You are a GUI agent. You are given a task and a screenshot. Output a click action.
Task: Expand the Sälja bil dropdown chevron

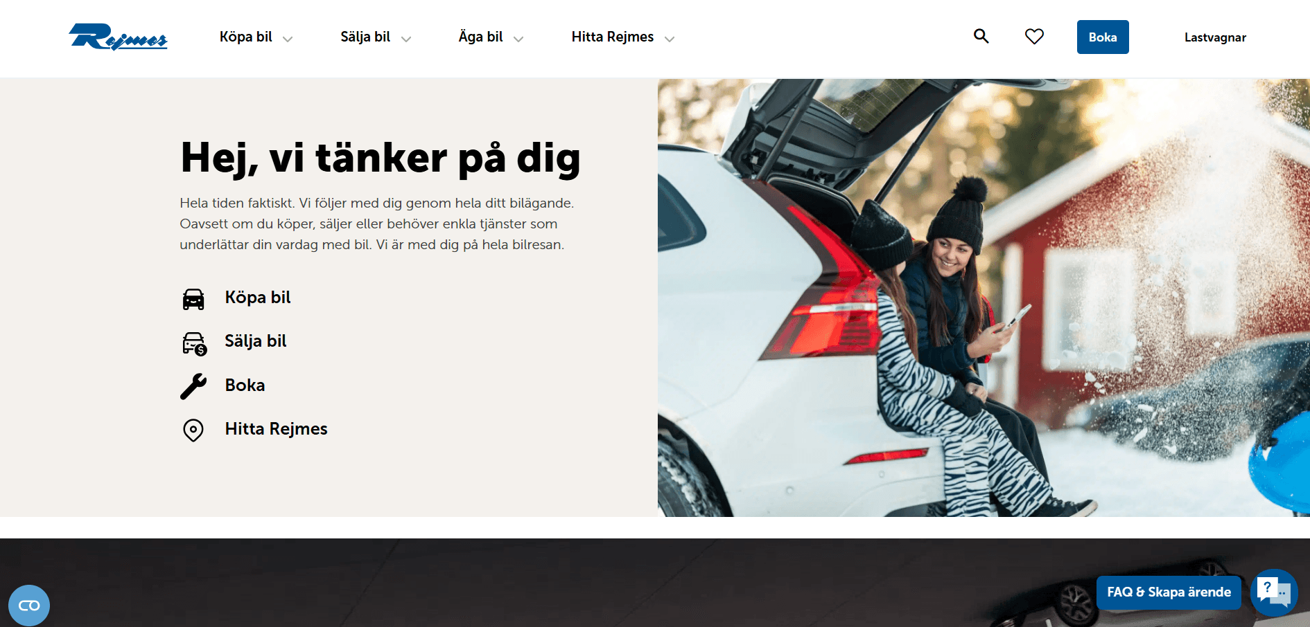click(x=406, y=39)
